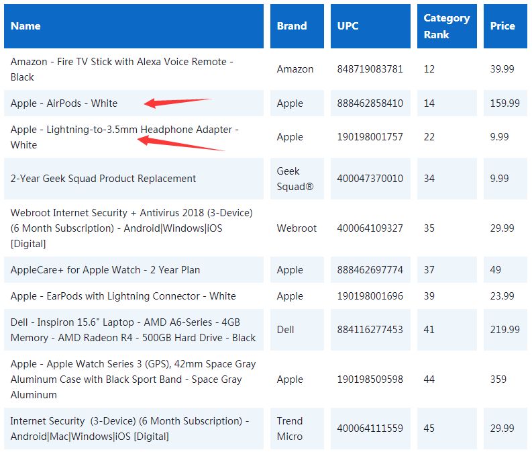Select the Apple AirPods - White row name

[64, 103]
